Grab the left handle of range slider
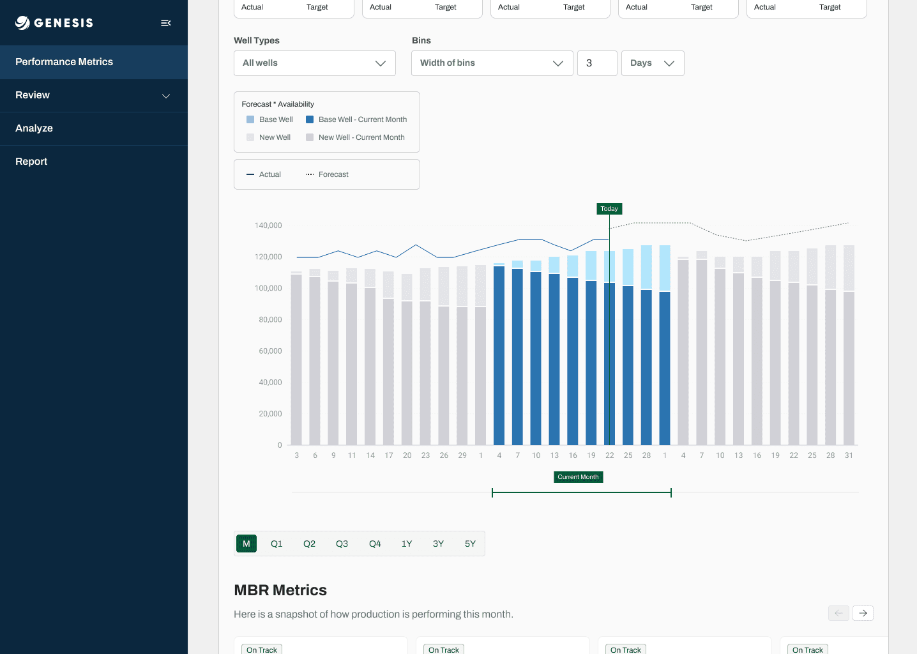This screenshot has height=654, width=917. pos(492,492)
